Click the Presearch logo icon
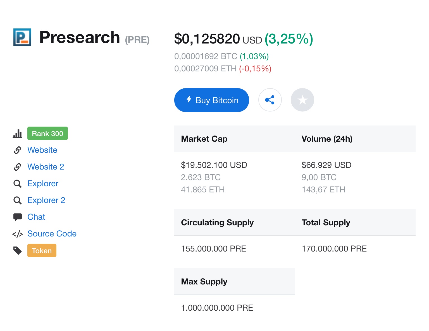Viewport: 429px width, 331px height. 22,37
